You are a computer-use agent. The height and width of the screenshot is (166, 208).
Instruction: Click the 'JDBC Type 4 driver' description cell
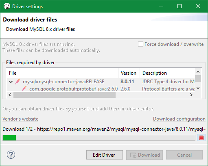point(168,82)
